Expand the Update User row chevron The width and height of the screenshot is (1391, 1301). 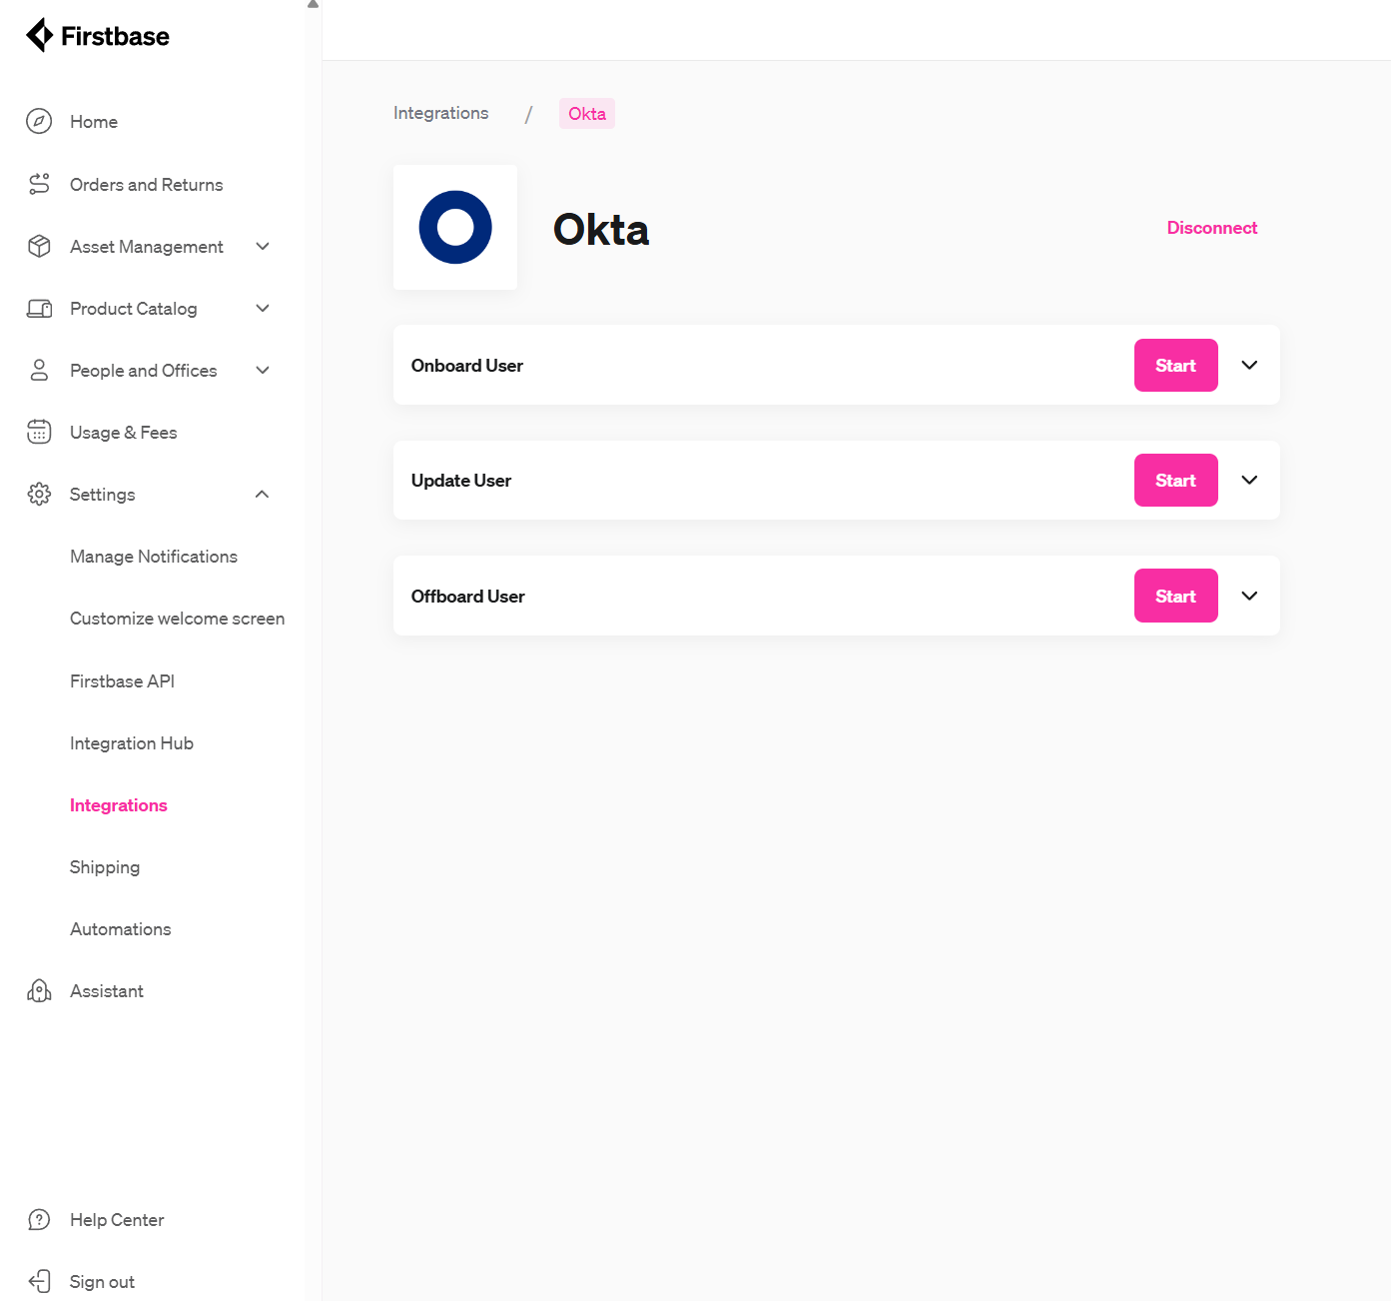[1249, 481]
